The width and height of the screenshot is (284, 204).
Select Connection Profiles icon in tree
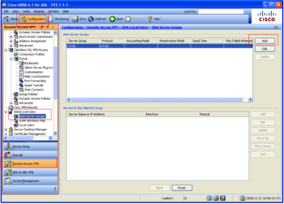click(x=16, y=54)
